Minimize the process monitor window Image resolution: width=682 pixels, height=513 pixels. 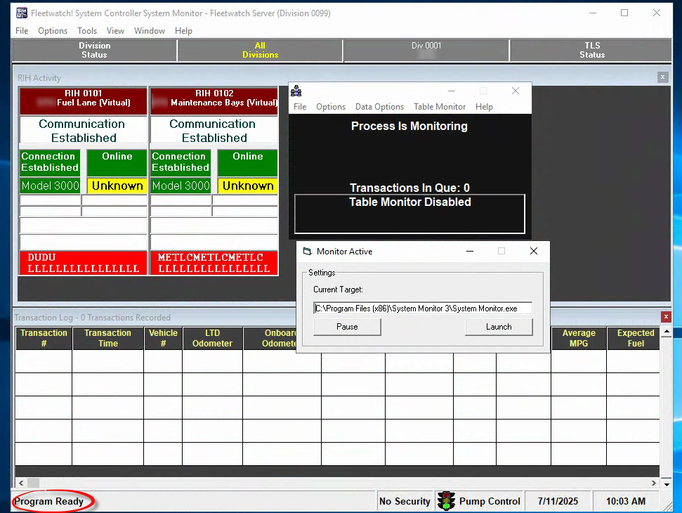[x=452, y=91]
